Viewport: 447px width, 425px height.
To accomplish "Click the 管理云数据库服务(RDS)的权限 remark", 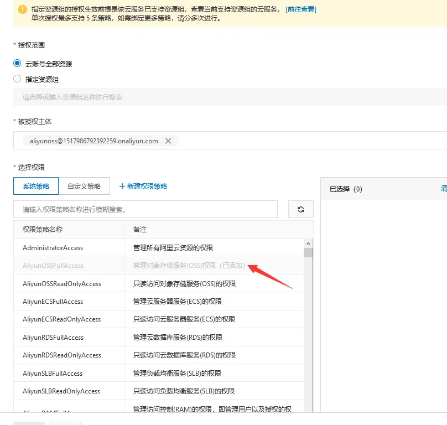I will tap(178, 337).
